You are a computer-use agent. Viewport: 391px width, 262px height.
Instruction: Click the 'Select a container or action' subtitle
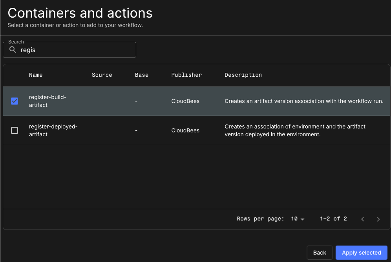click(75, 25)
